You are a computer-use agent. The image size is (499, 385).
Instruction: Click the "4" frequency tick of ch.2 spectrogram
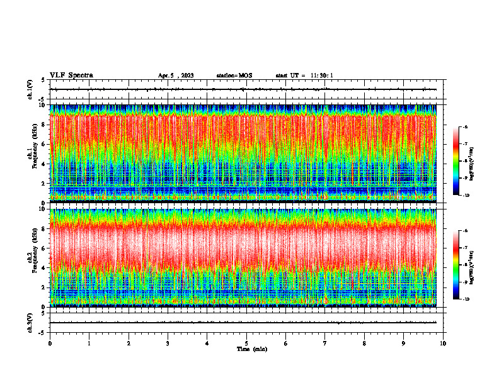(x=45, y=268)
